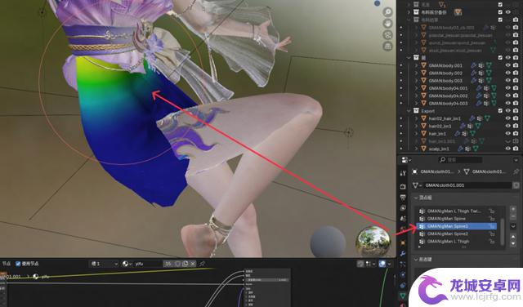Switch perspective/orthographic grid gizmo
This screenshot has width=523, height=307.
point(387,47)
